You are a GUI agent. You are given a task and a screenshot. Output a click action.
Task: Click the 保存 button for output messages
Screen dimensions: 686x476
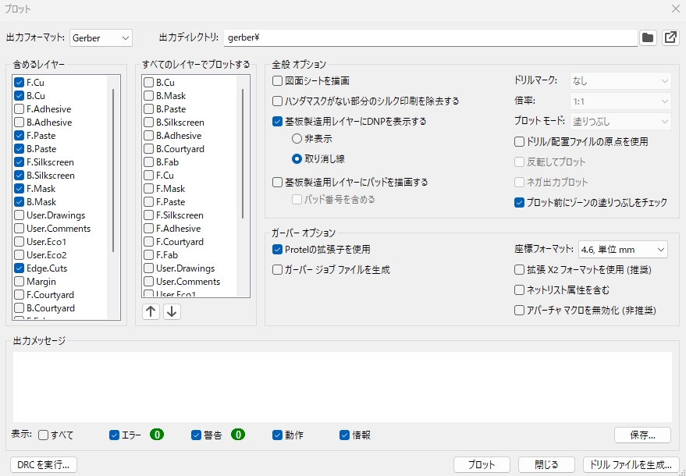642,435
